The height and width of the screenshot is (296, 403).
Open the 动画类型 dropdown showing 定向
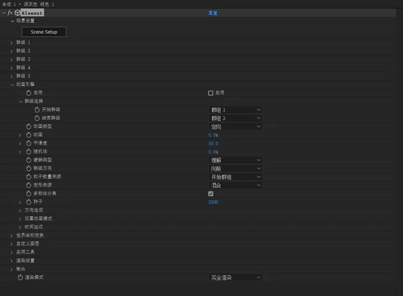coord(235,127)
